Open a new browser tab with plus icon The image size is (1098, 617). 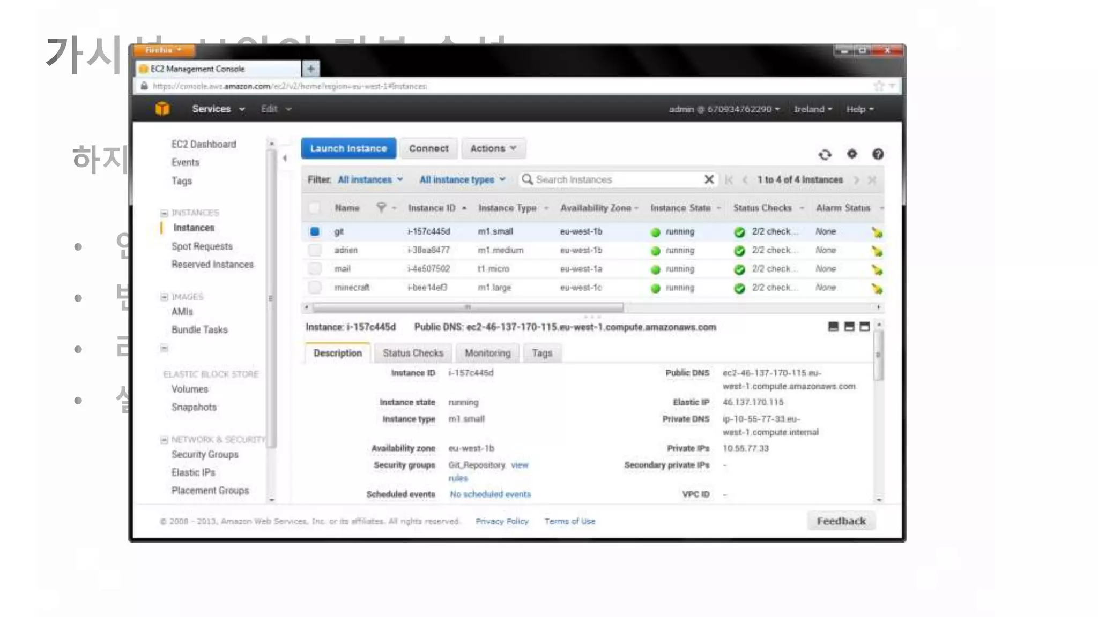(311, 69)
